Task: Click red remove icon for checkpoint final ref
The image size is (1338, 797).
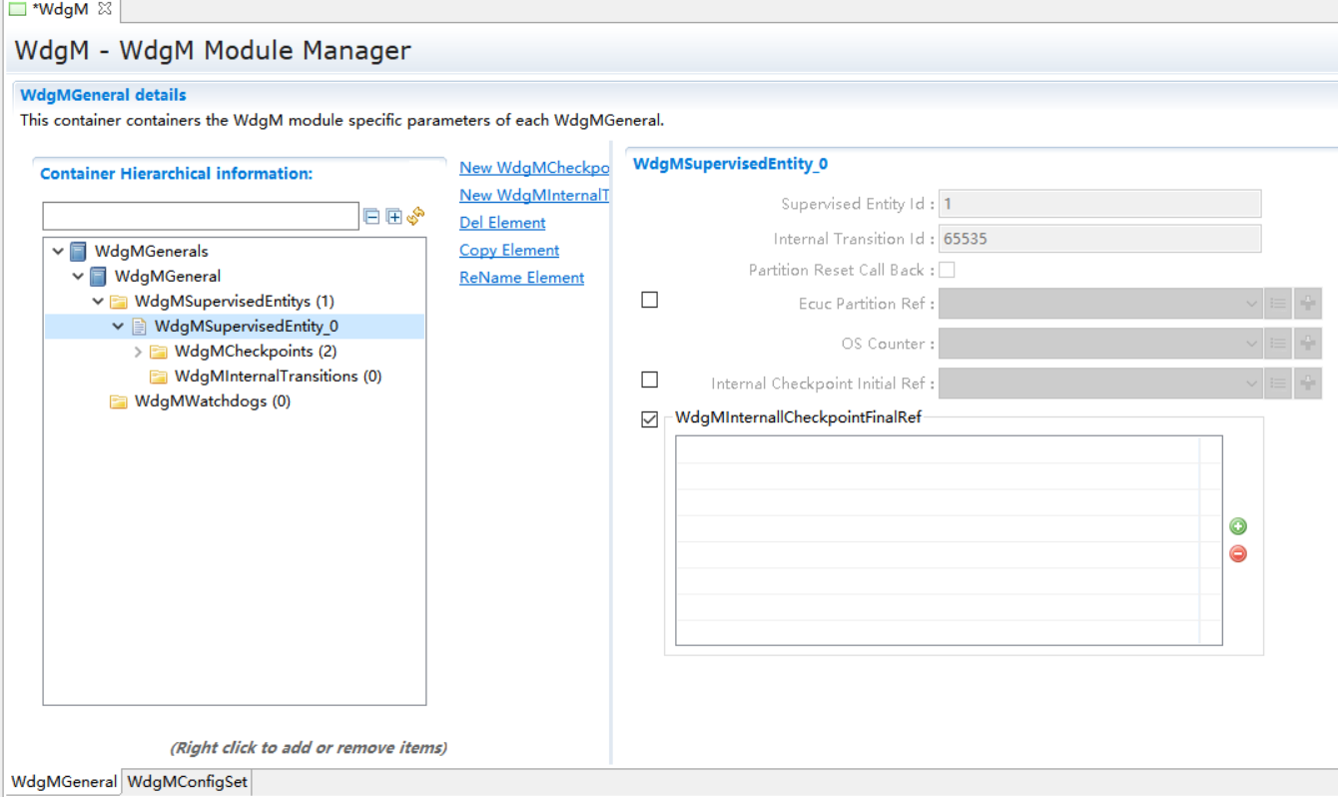Action: coord(1238,553)
